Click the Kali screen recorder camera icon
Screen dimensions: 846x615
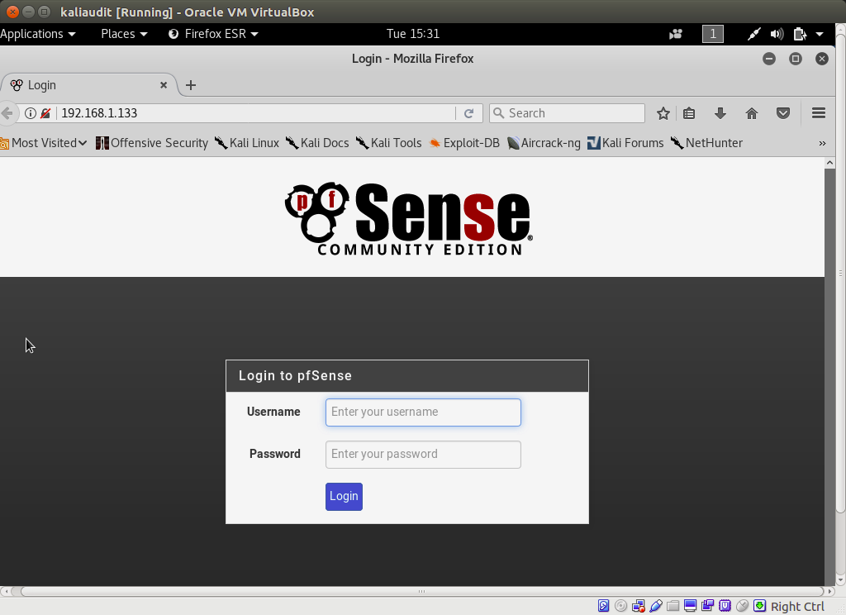(x=676, y=34)
